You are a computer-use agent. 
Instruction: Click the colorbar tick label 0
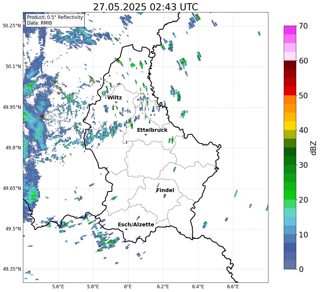pos(301,269)
